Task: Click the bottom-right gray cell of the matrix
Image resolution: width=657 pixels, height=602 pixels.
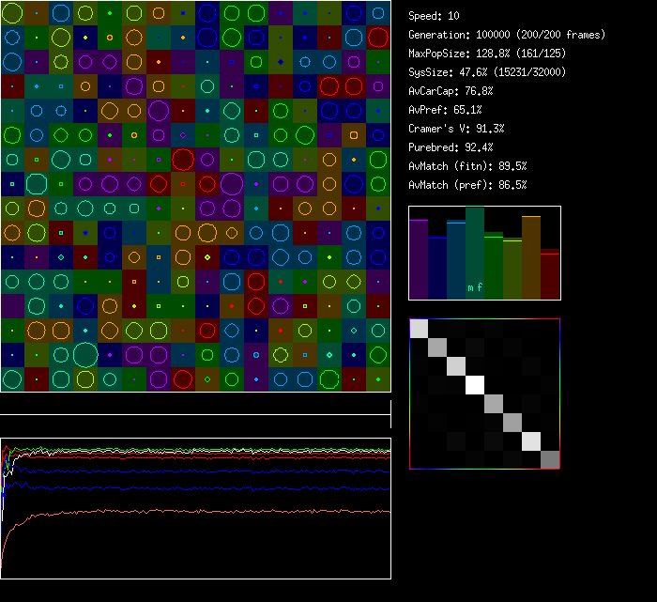Action: pyautogui.click(x=550, y=459)
